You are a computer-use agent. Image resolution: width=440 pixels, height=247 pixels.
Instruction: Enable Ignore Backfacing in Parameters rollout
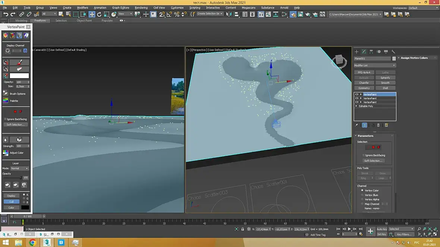point(364,155)
